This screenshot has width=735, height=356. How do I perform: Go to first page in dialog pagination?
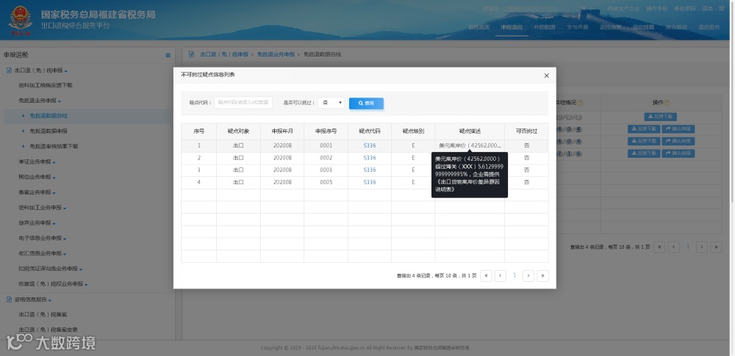[486, 276]
